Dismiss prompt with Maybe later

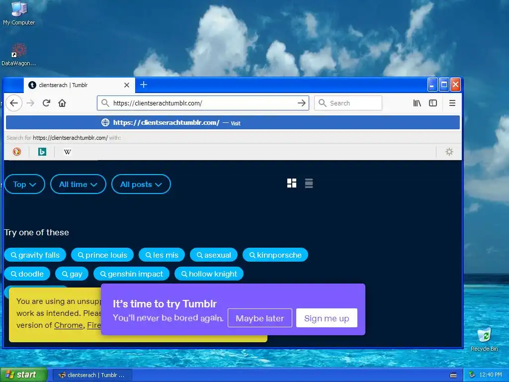coord(259,318)
